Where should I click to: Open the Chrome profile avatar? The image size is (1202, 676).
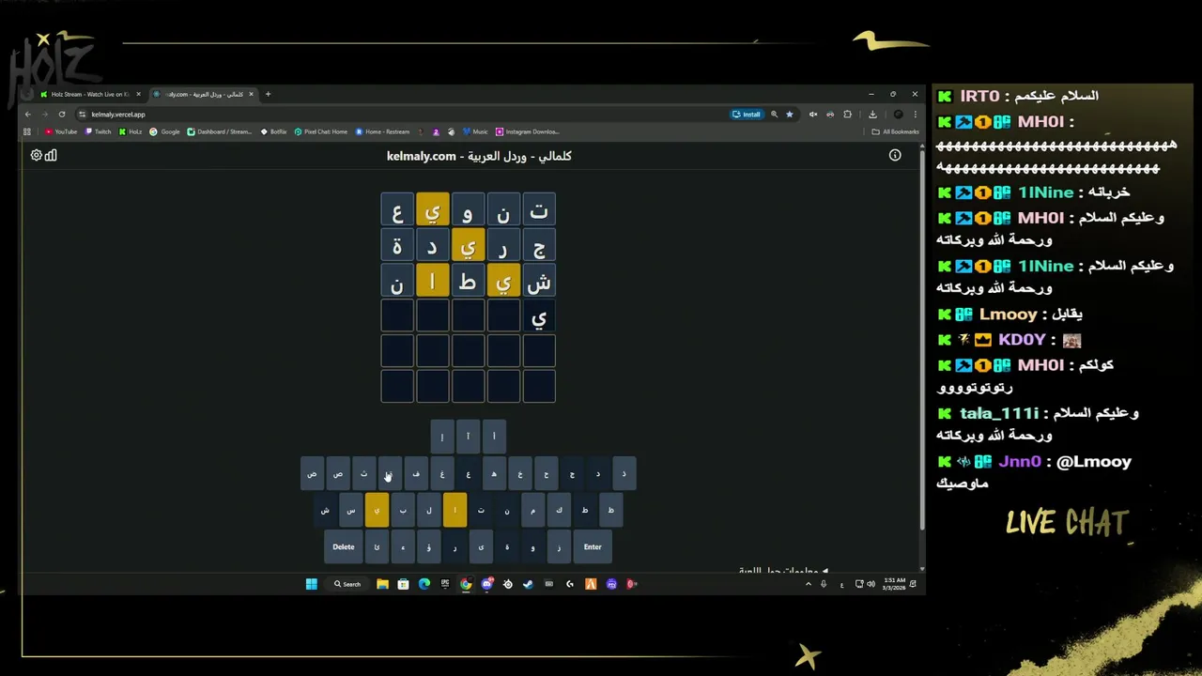(898, 115)
